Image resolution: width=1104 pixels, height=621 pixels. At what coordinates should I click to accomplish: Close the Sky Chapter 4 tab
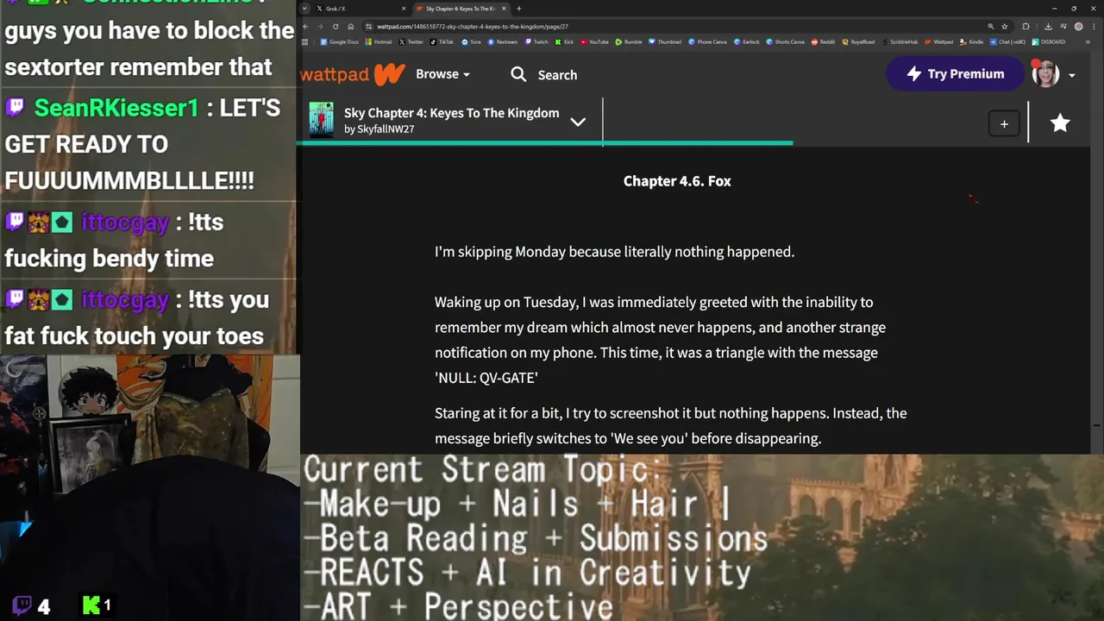pyautogui.click(x=504, y=9)
